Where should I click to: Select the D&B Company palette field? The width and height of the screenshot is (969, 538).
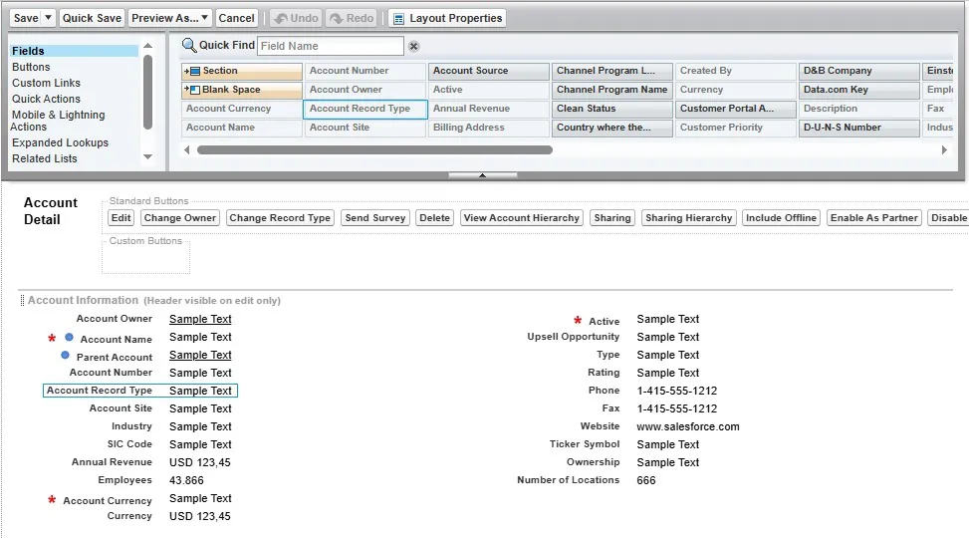[x=859, y=71]
